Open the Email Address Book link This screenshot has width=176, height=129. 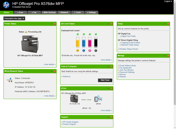click(x=128, y=66)
